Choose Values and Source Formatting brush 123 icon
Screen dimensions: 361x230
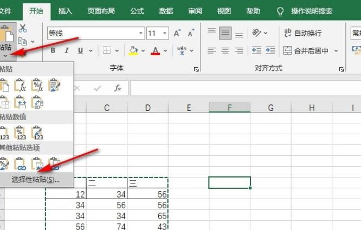pos(37,133)
